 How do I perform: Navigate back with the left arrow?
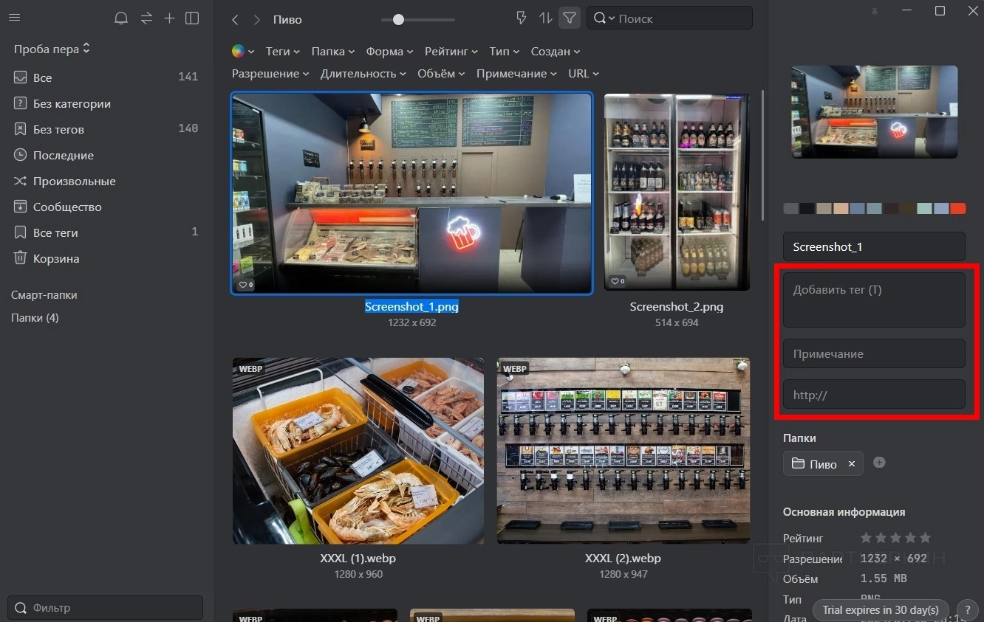(235, 20)
